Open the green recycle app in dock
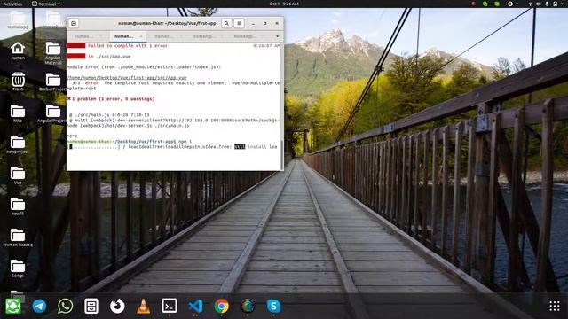This screenshot has height=319, width=568. (x=13, y=307)
